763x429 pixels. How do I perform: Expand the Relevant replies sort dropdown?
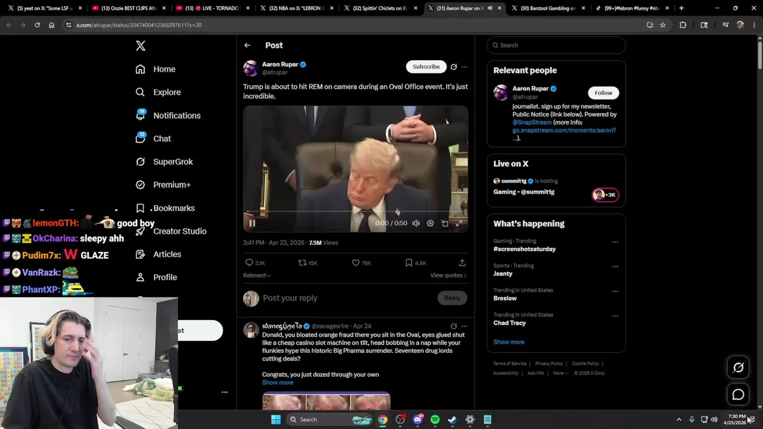point(257,275)
